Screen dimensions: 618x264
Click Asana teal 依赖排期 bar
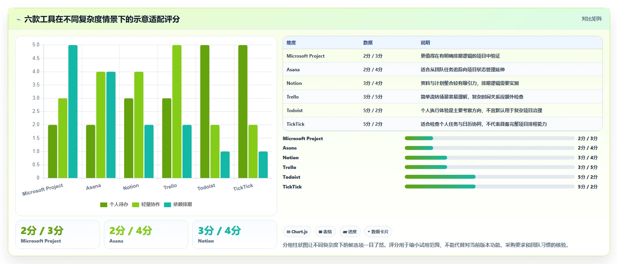(111, 125)
